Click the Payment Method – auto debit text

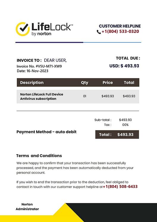46,132
